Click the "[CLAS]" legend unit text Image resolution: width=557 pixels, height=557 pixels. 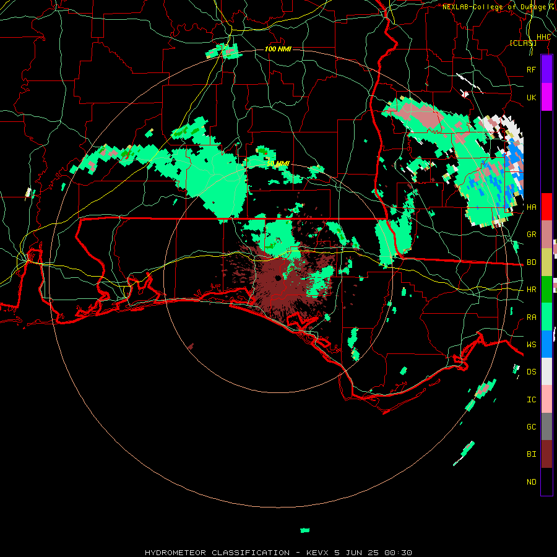(523, 43)
